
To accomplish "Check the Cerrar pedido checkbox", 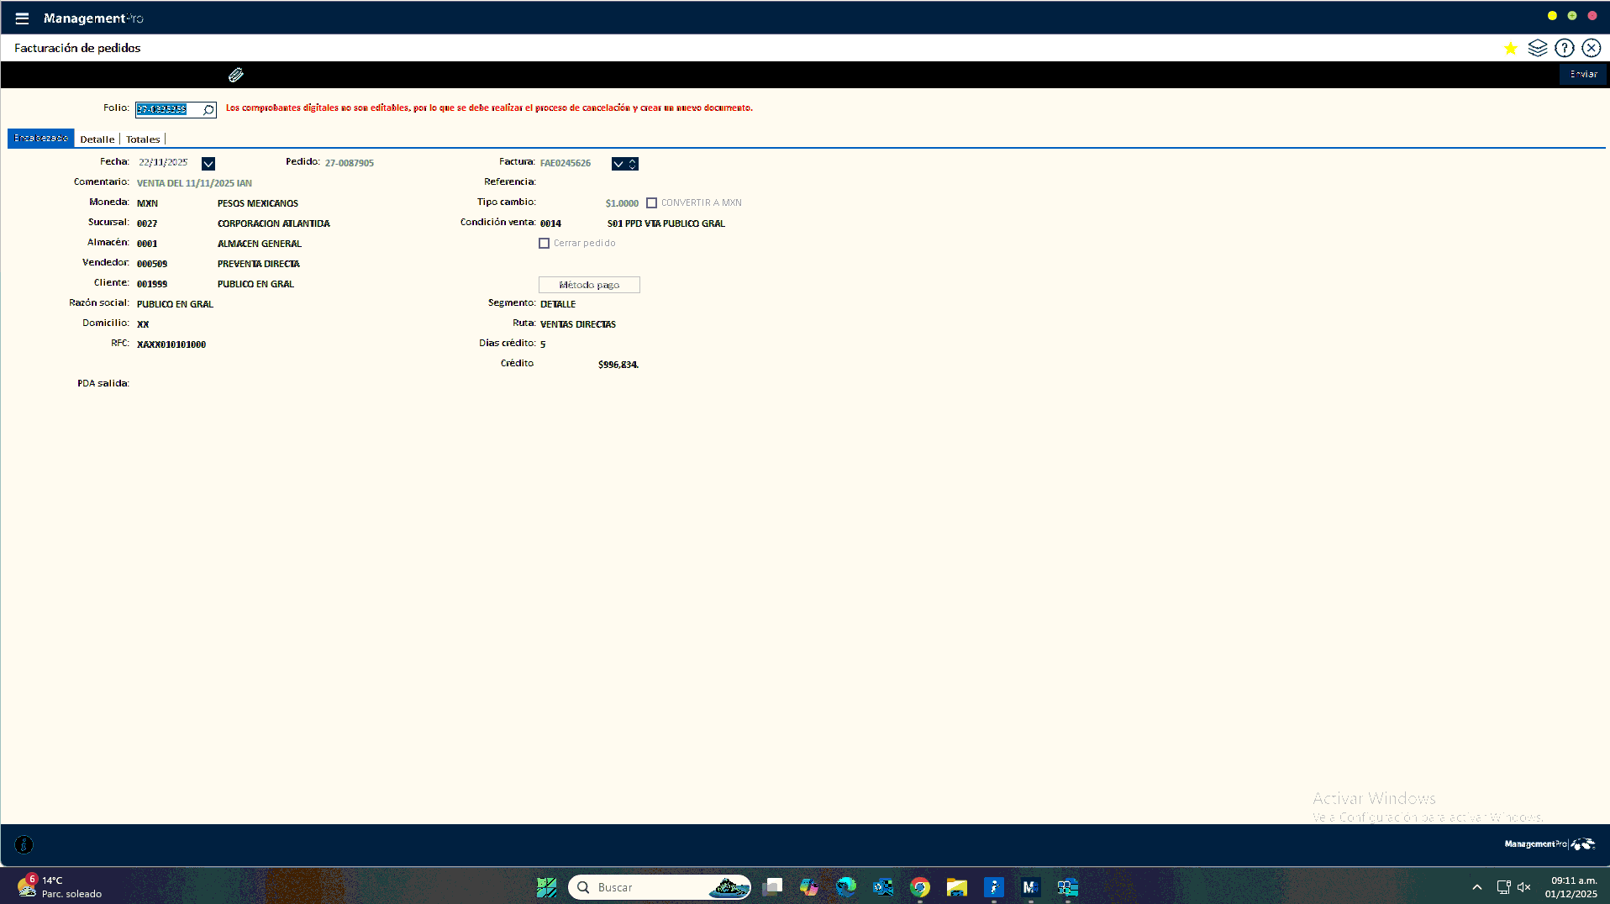I will tap(544, 244).
